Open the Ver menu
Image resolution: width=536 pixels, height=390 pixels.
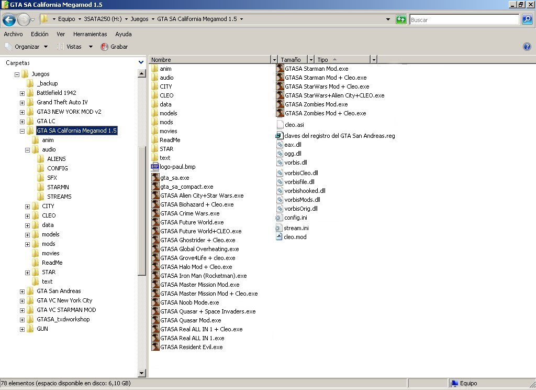pos(61,34)
